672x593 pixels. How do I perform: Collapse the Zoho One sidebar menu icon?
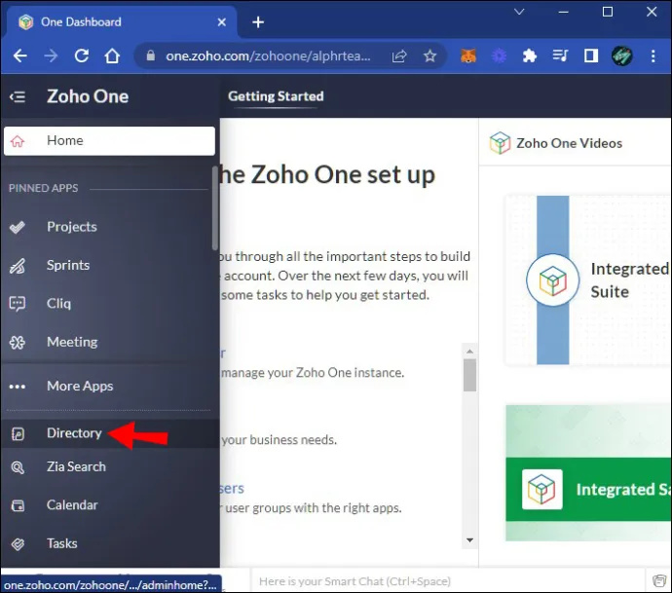tap(18, 96)
